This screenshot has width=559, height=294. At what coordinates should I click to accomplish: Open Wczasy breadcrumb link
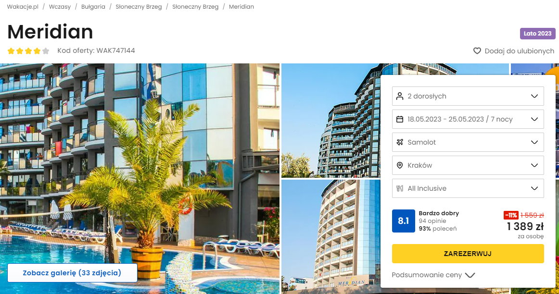60,7
